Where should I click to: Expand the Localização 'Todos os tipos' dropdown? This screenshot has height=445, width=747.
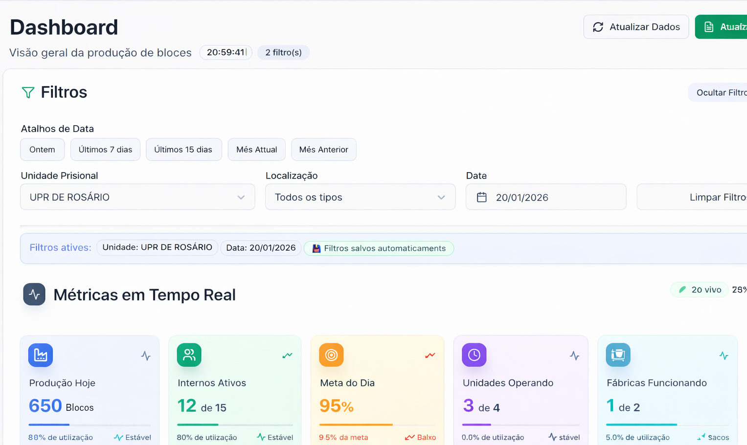pos(360,197)
